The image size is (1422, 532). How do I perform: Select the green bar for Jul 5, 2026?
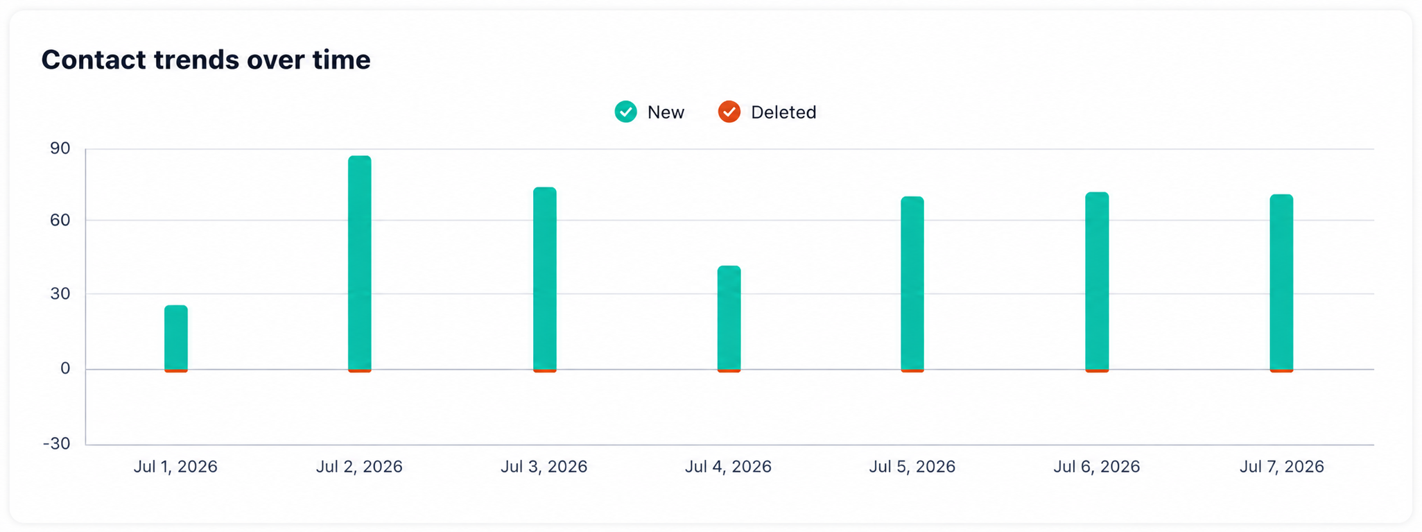[912, 283]
